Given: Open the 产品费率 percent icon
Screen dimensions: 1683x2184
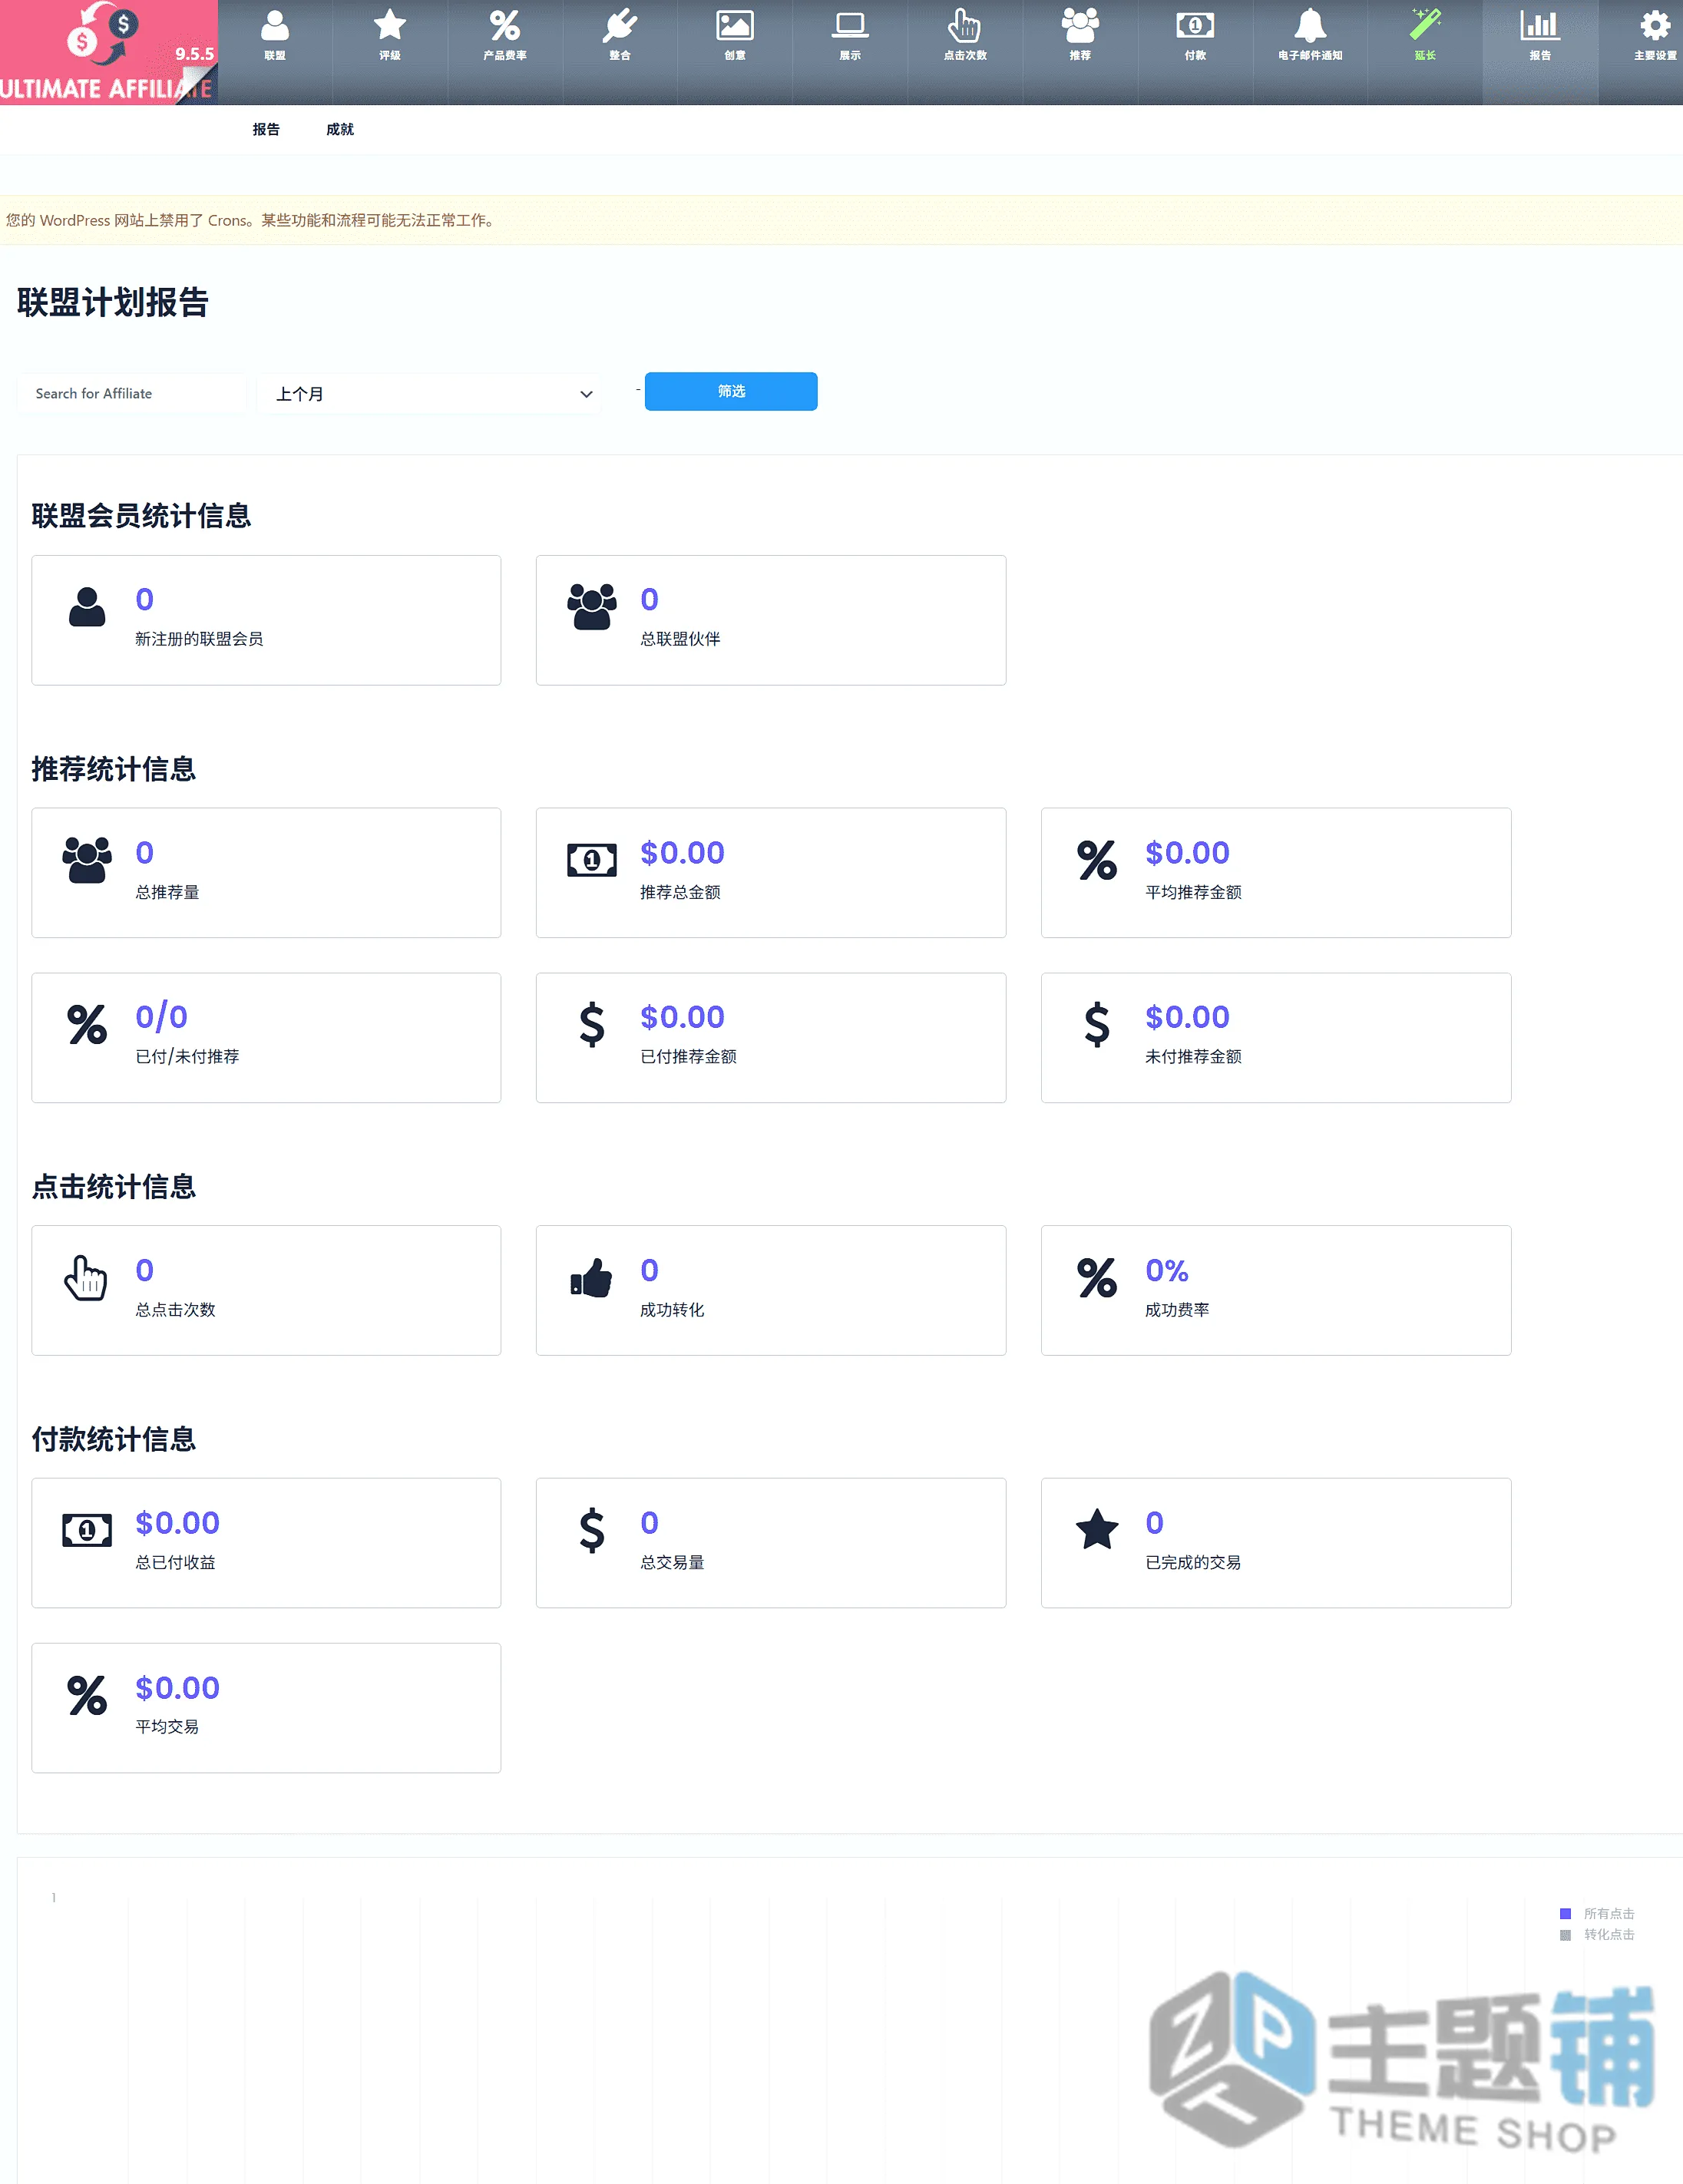Looking at the screenshot, I should tap(505, 25).
